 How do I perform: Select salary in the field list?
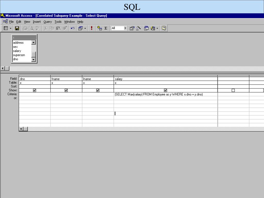click(22, 51)
